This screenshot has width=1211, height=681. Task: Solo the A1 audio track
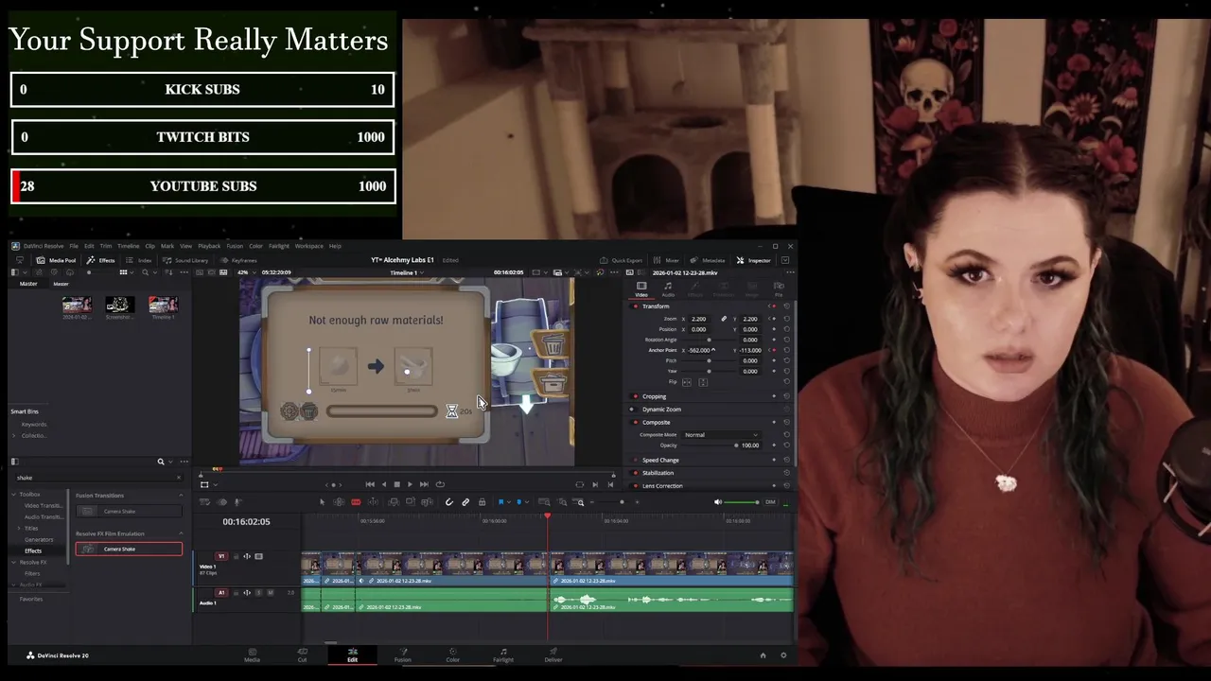[258, 593]
